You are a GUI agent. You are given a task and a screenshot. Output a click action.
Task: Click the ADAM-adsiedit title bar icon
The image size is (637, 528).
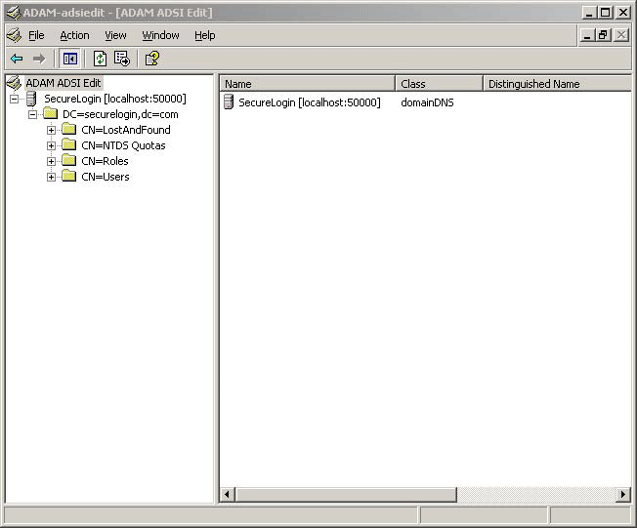tap(14, 13)
